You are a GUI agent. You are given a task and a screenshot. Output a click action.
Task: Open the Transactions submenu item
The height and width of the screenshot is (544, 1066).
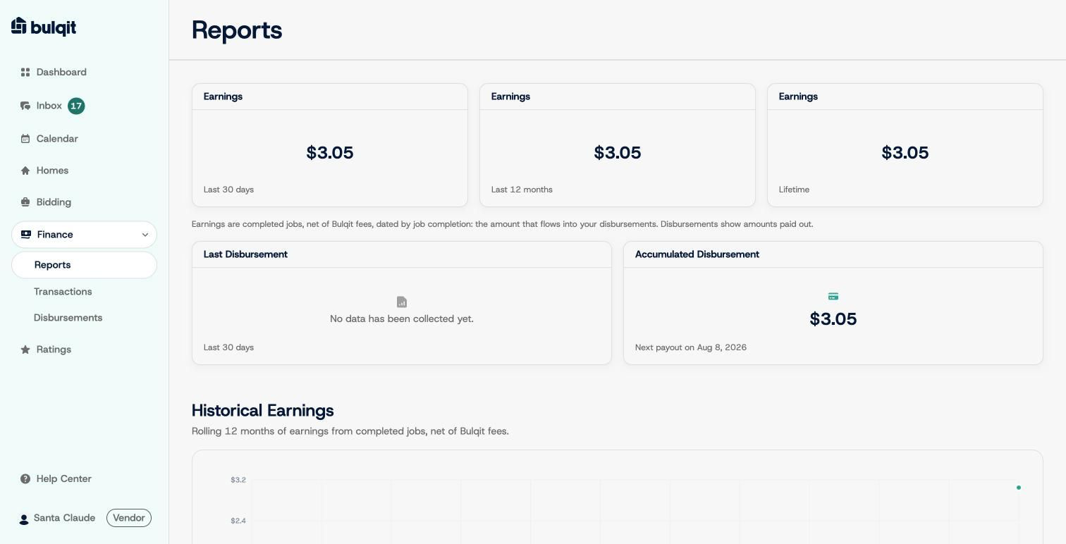tap(63, 292)
